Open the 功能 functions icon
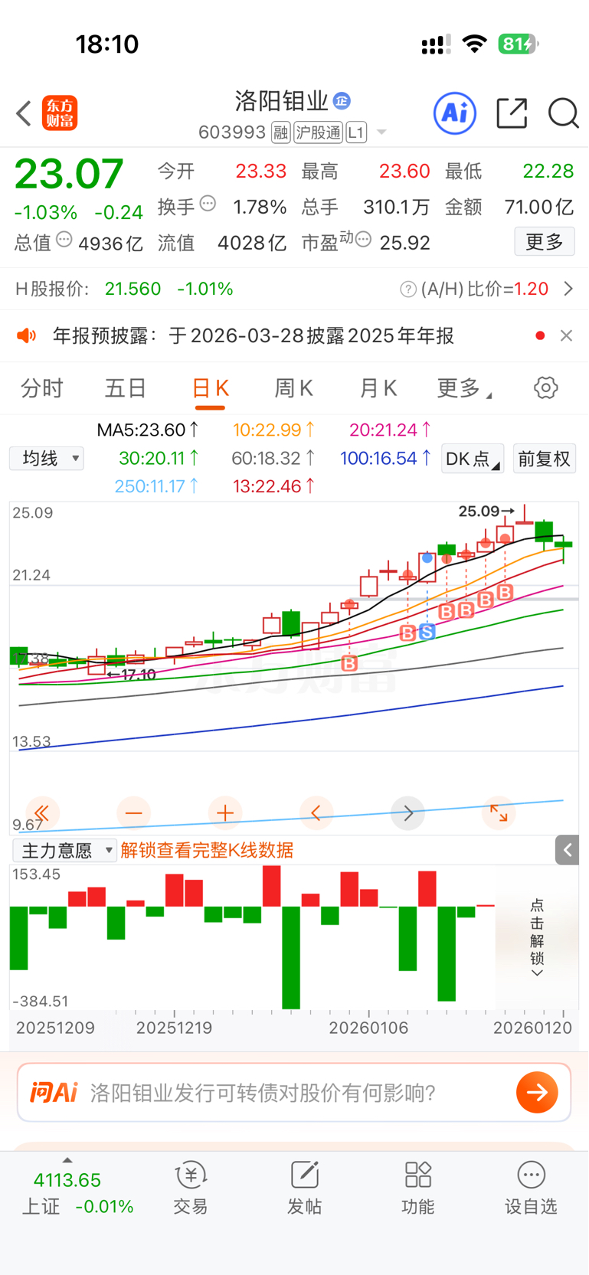Screen dimensions: 589x1275 (x=418, y=1188)
